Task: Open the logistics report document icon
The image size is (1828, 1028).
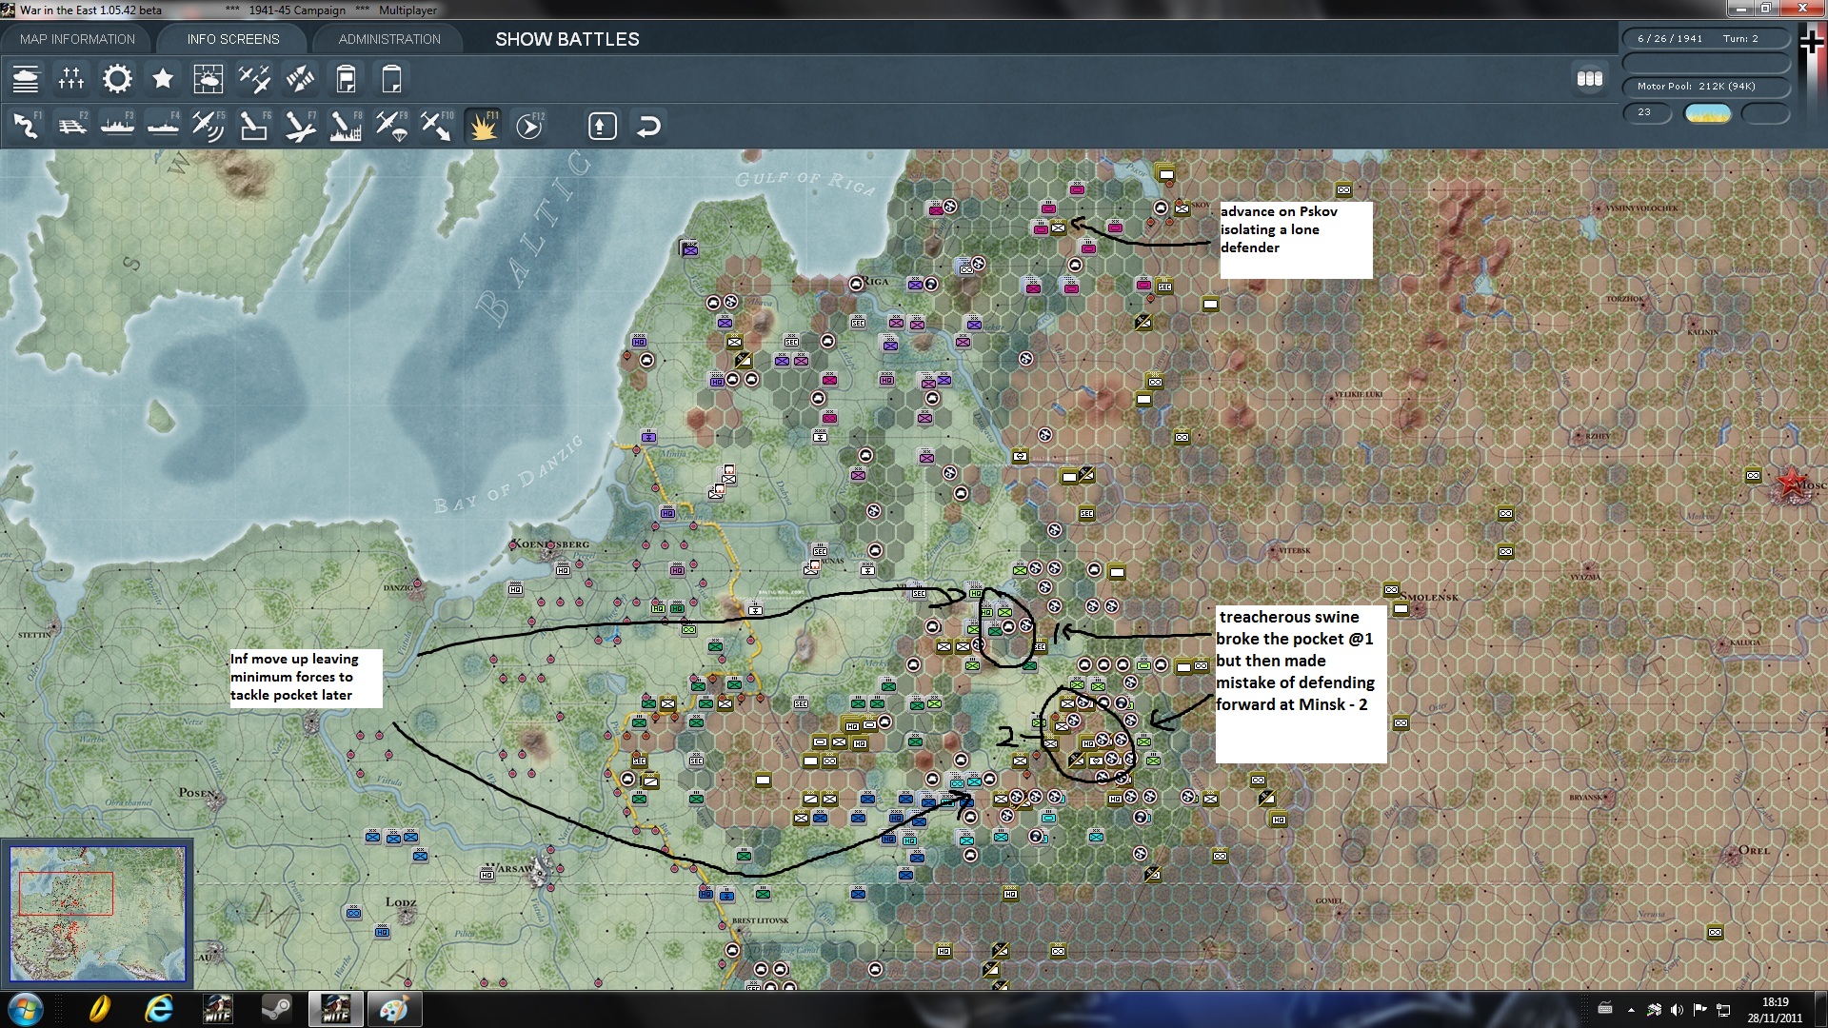Action: click(x=346, y=79)
